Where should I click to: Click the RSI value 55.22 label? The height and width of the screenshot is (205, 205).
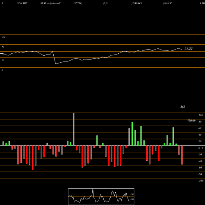coord(189,48)
